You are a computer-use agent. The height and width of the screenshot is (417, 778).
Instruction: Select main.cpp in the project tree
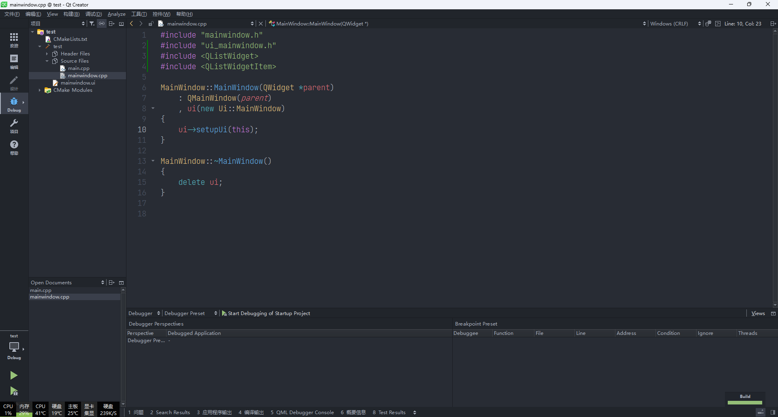tap(79, 68)
